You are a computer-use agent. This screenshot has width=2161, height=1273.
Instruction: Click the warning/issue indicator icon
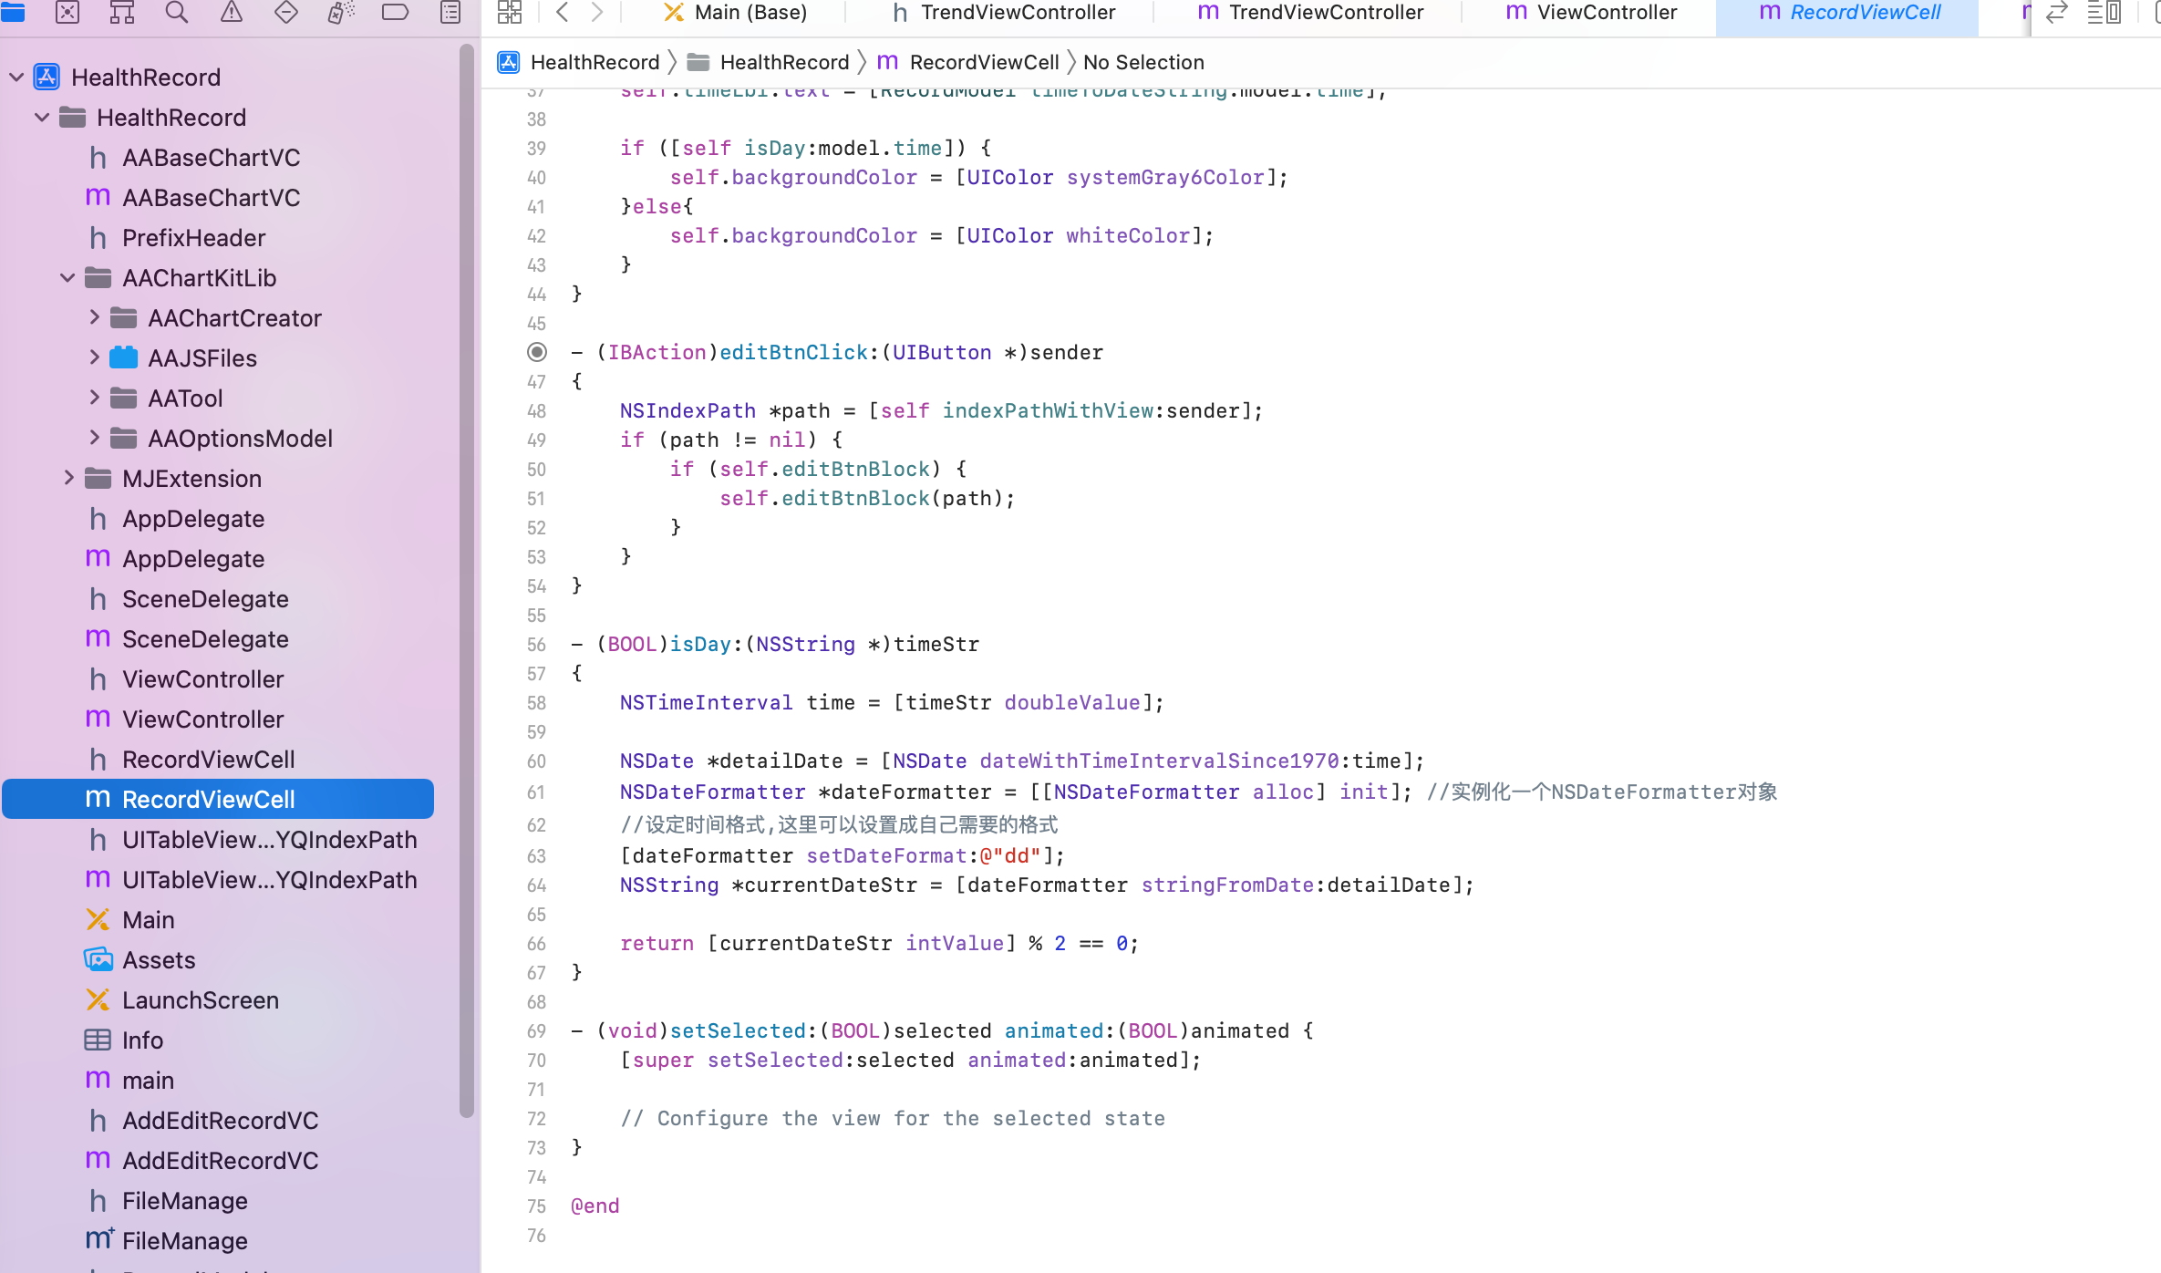231,12
